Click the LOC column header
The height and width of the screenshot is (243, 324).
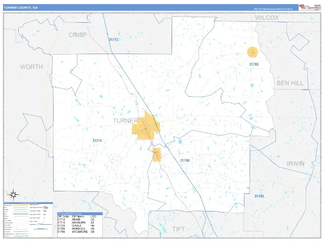click(x=93, y=217)
